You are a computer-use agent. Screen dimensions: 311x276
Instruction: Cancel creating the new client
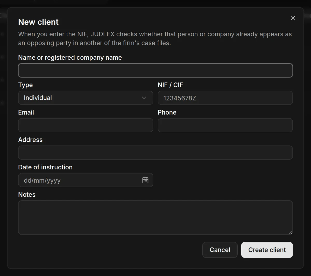point(220,250)
